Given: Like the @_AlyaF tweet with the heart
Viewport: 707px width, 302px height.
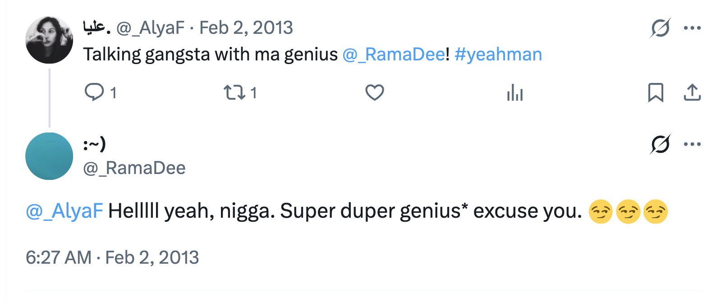Looking at the screenshot, I should pyautogui.click(x=374, y=93).
